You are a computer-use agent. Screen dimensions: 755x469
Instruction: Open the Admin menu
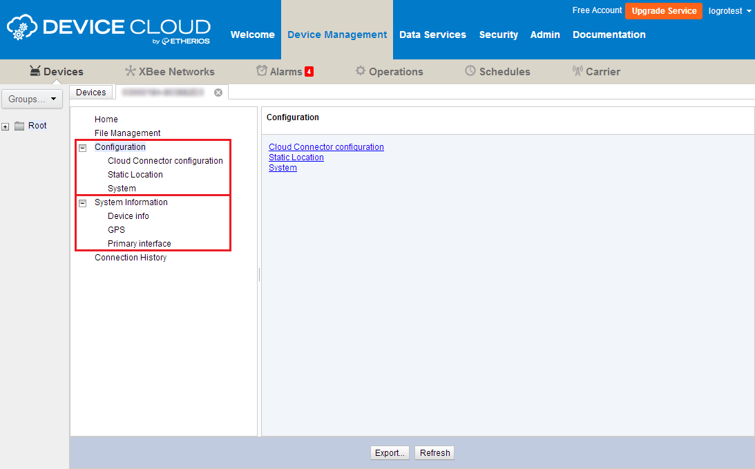(x=545, y=35)
